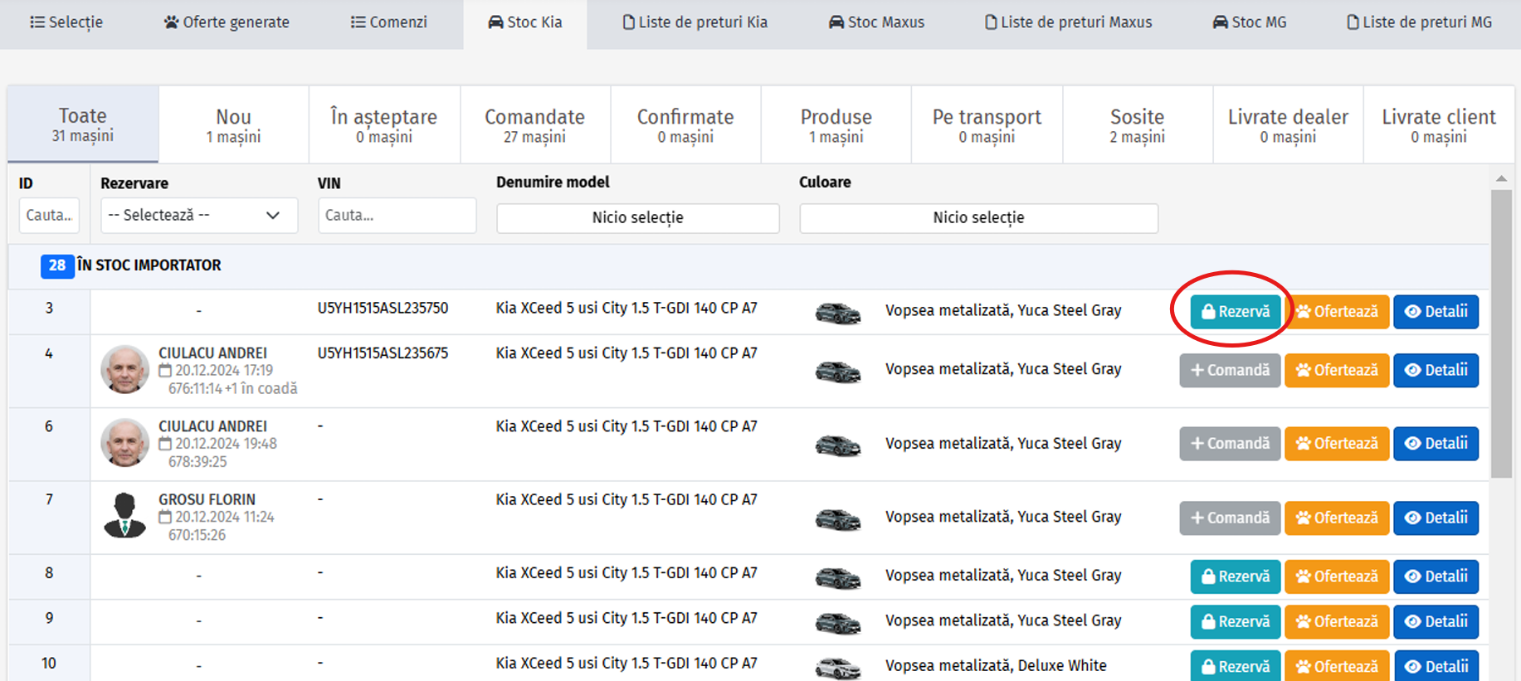Reserve car with ID 9
Image resolution: width=1521 pixels, height=681 pixels.
[x=1236, y=622]
